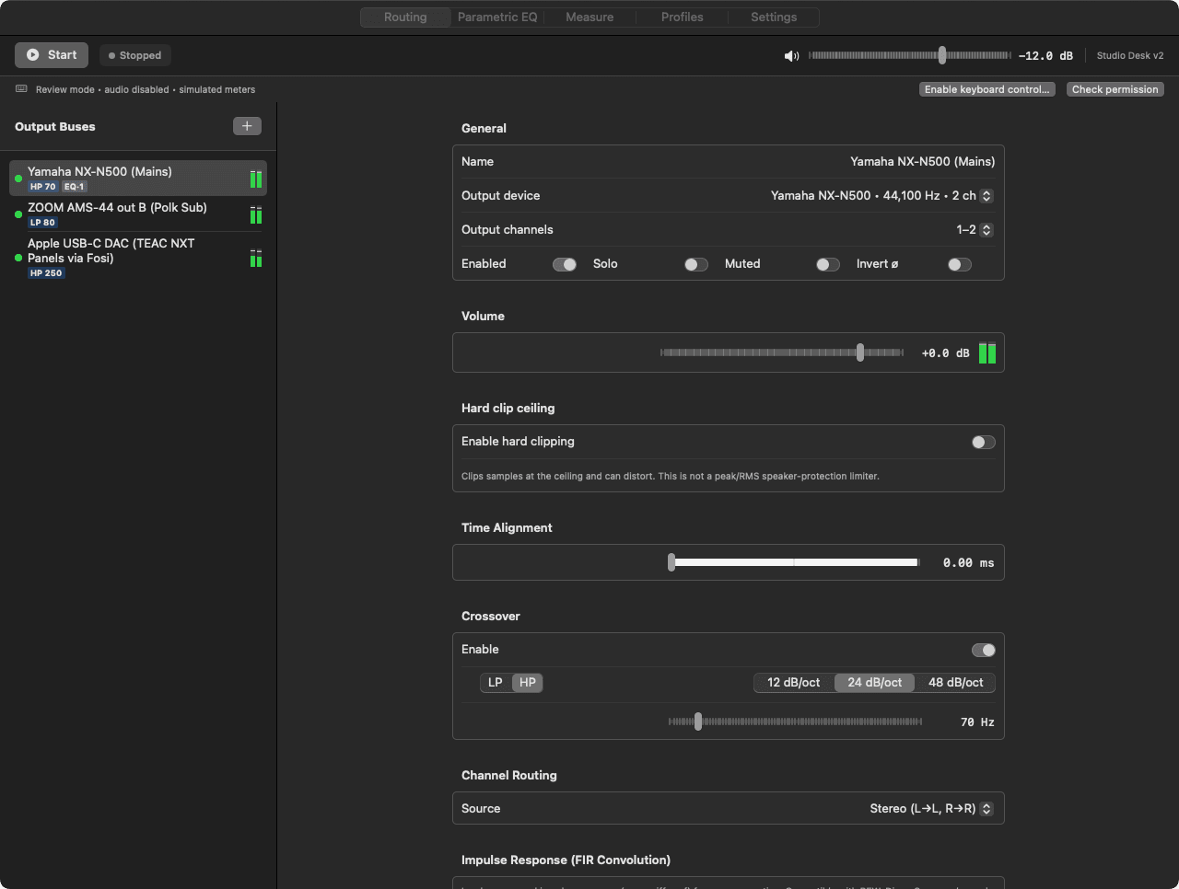Screen dimensions: 1179x889
Task: Click the green Volume section level meter
Action: coord(987,353)
